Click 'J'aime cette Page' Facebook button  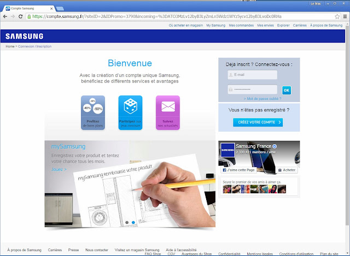pos(238,170)
